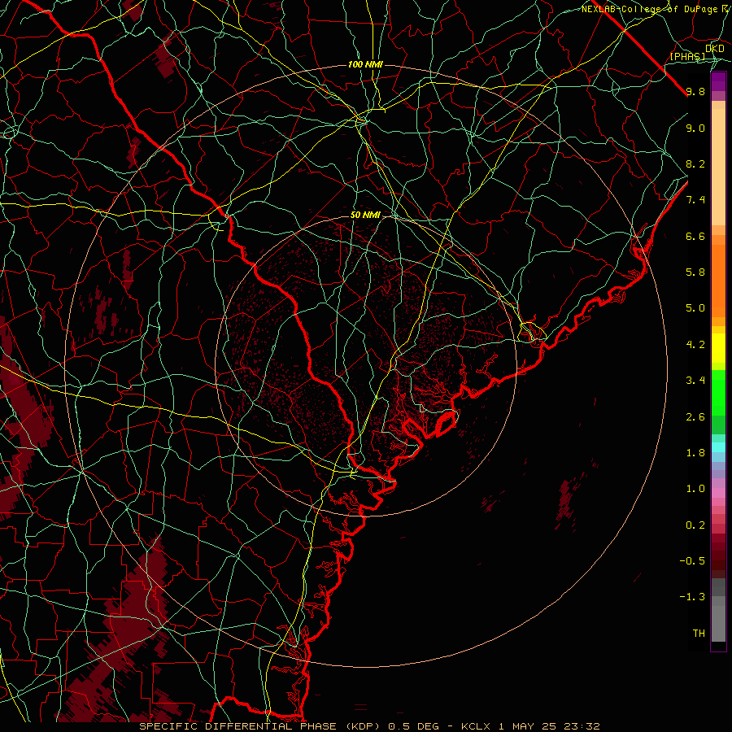
Task: Click the "KCLX" station ID in the caption
Action: (476, 726)
